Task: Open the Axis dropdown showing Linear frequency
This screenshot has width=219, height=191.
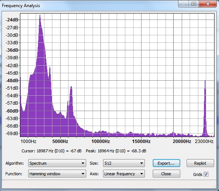Action: point(124,174)
